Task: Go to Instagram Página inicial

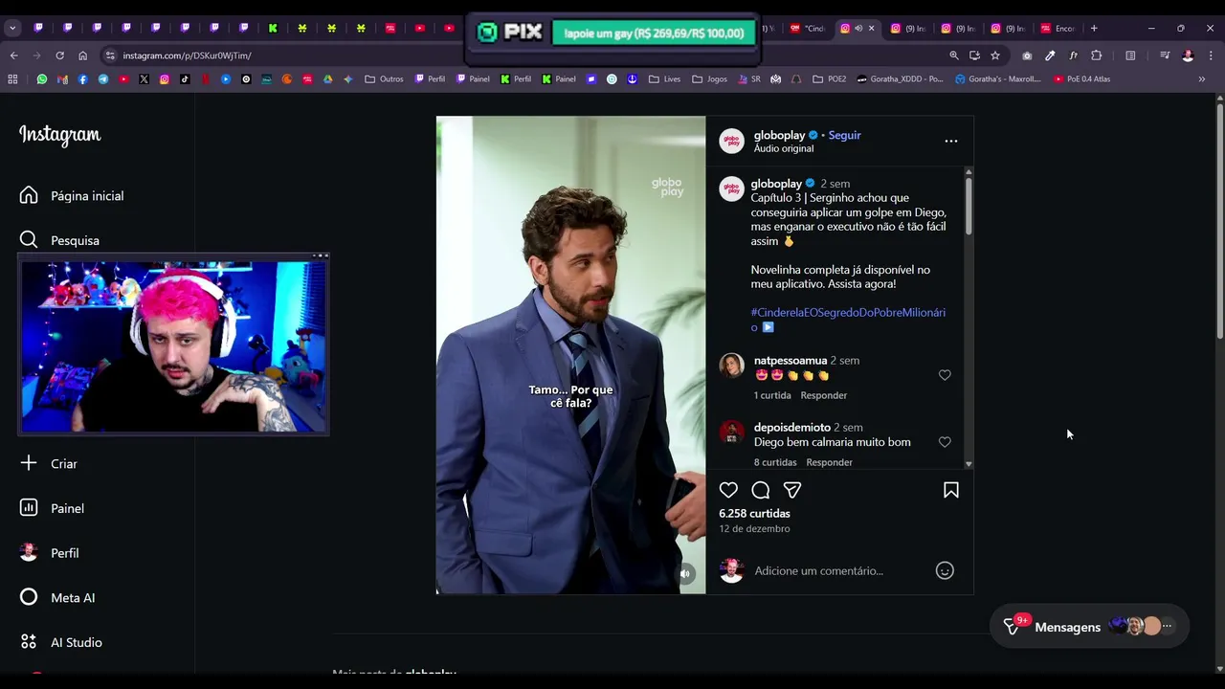Action: click(x=72, y=195)
